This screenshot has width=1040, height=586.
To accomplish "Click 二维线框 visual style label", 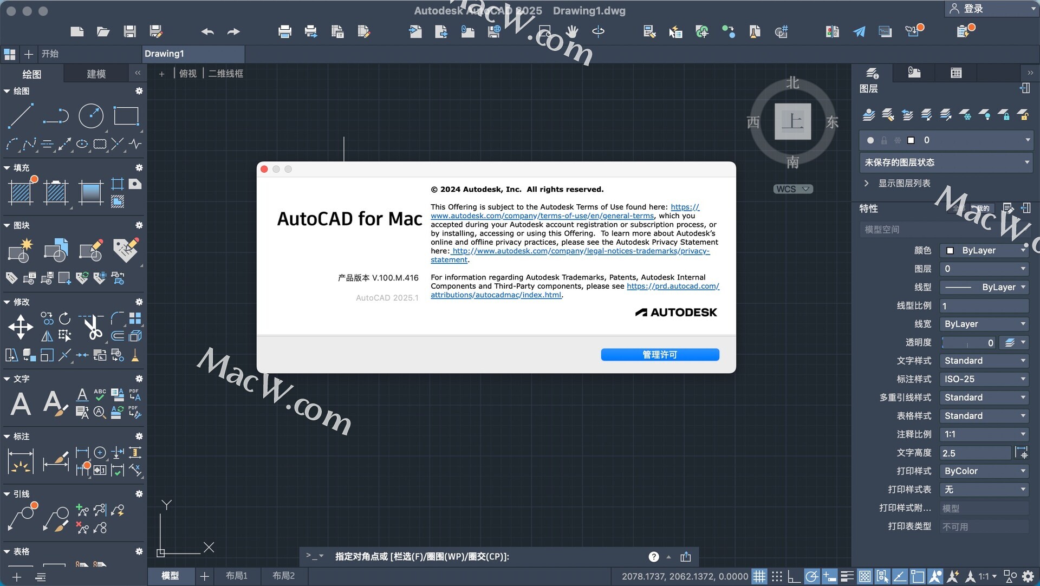I will pos(226,74).
